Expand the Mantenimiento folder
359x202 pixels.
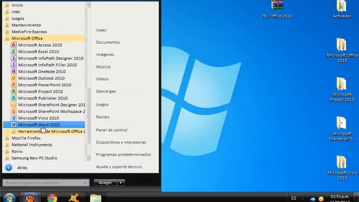(23, 25)
